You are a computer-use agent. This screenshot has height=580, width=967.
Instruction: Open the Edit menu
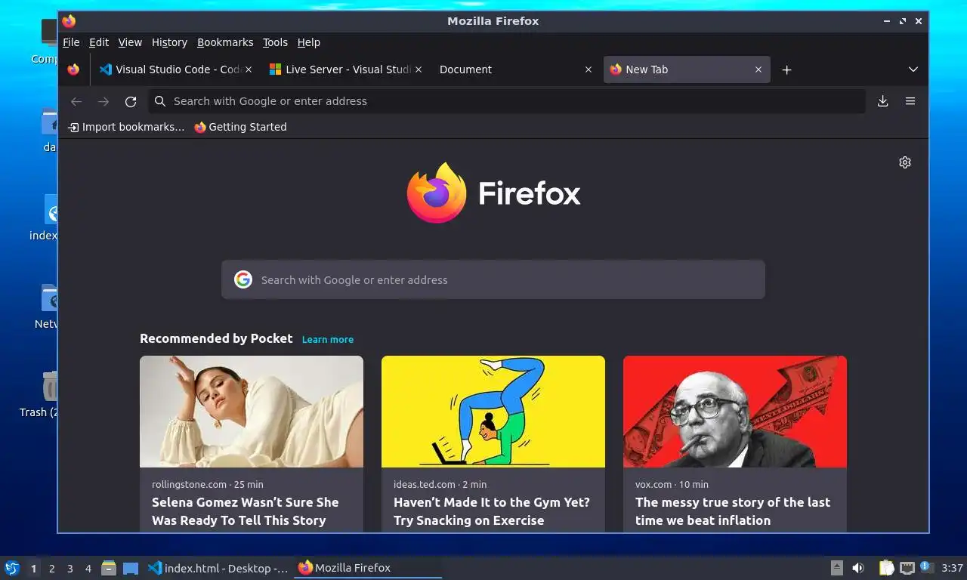coord(99,42)
